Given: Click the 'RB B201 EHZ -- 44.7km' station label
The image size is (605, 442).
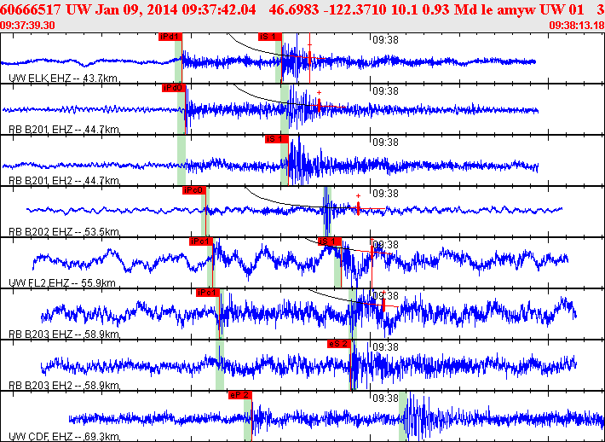Looking at the screenshot, I should pos(64,130).
